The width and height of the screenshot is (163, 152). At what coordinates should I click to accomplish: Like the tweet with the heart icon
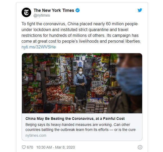point(24,147)
